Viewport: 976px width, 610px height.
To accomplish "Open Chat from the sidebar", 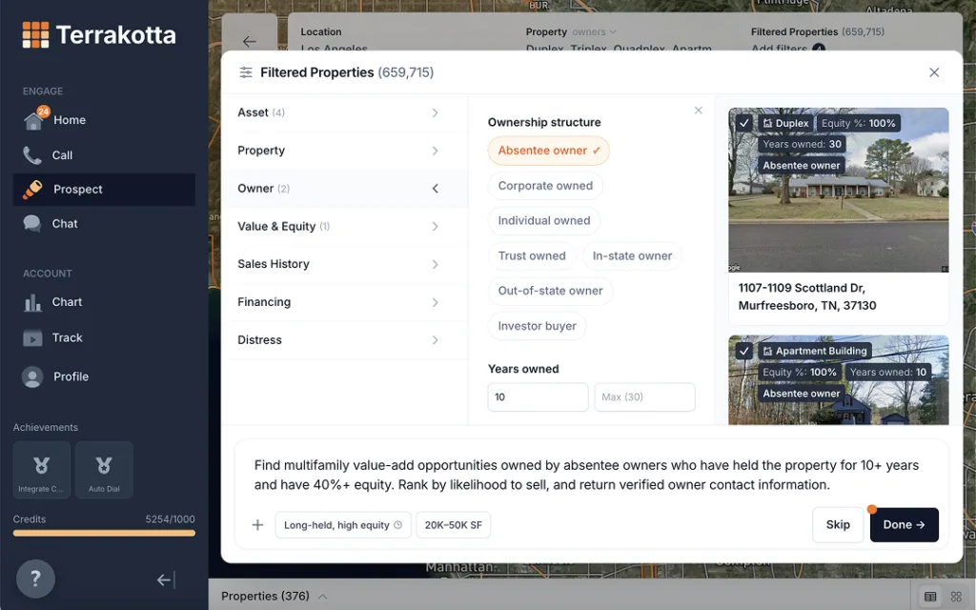I will 104,223.
